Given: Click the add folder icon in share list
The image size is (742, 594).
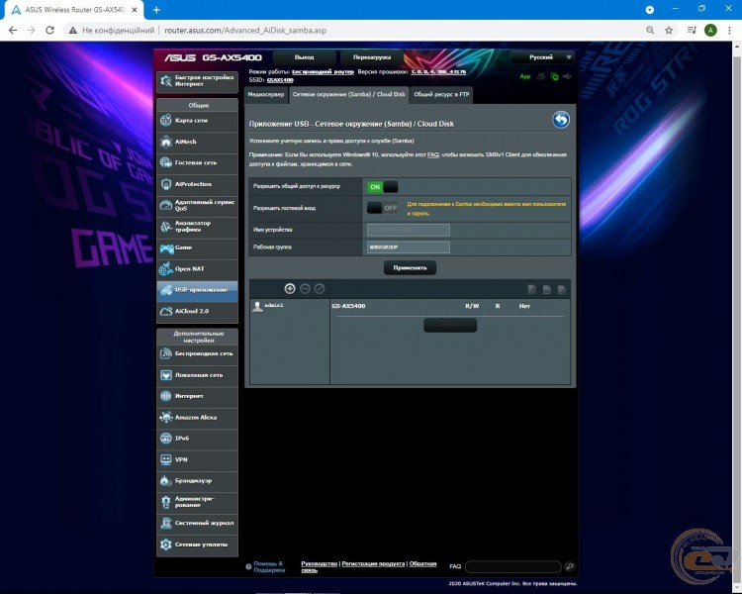Looking at the screenshot, I should coord(532,289).
